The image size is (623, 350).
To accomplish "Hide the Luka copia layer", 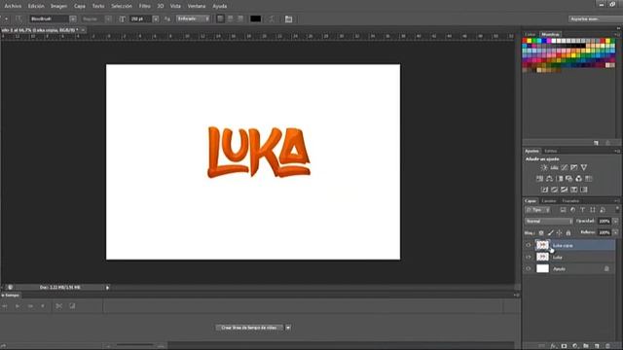I will (x=528, y=245).
